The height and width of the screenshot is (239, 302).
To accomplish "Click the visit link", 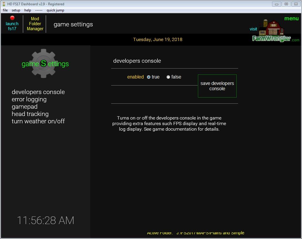I will coord(253,29).
